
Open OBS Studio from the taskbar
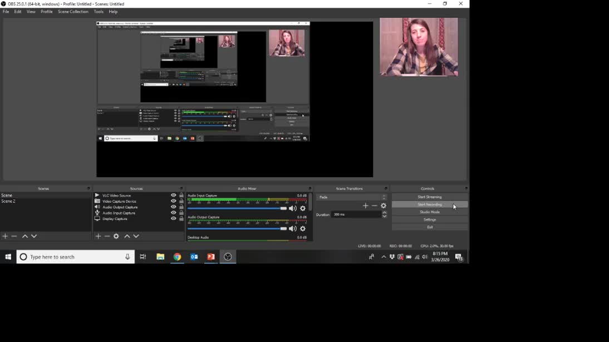228,257
